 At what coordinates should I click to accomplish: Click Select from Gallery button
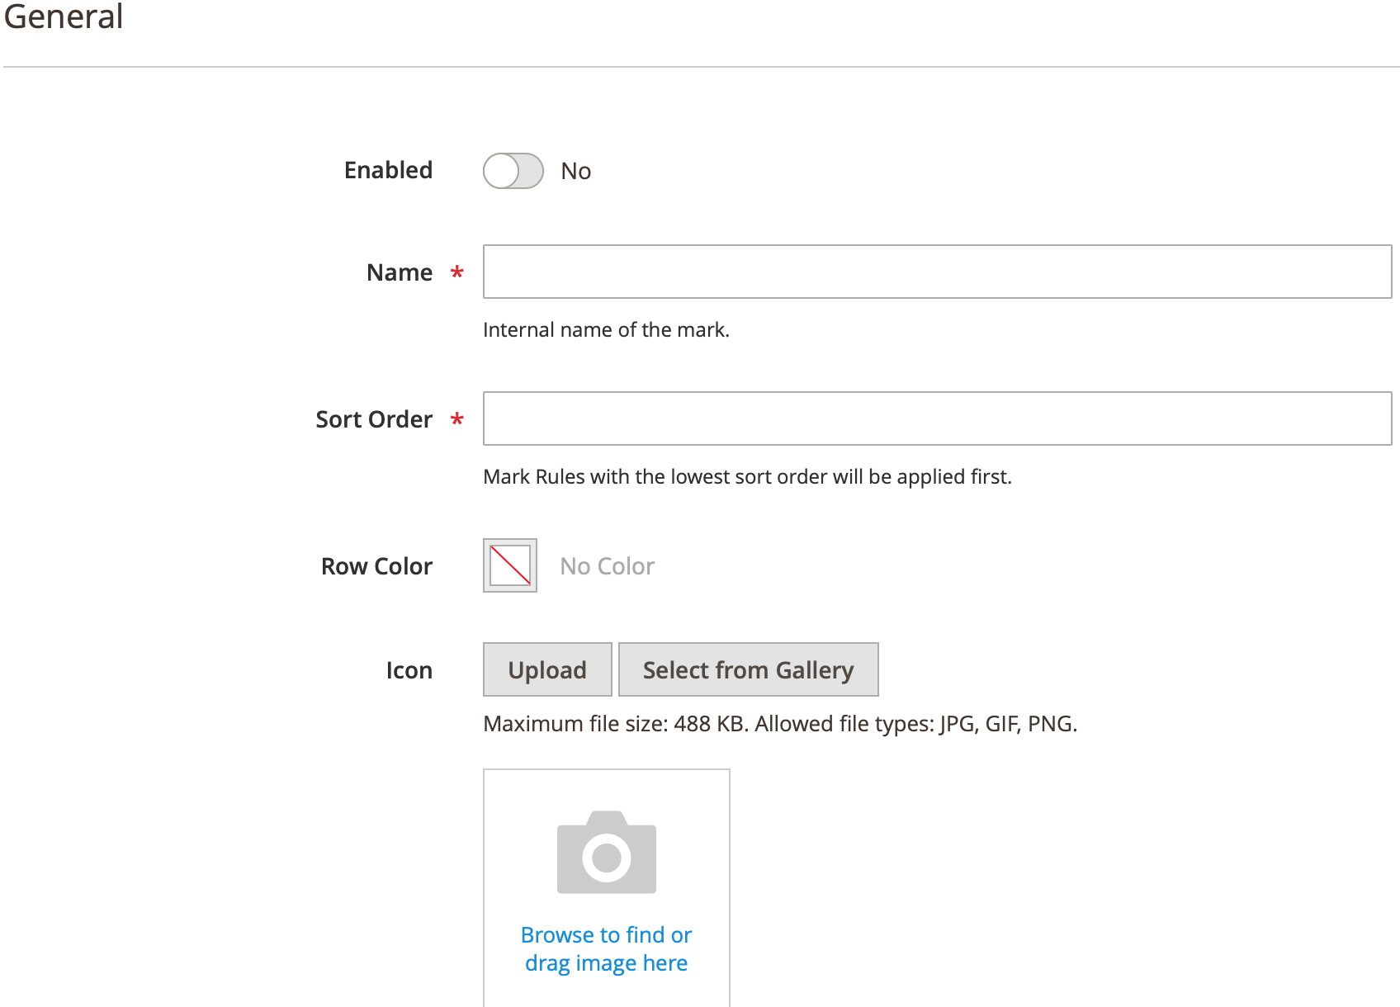click(748, 669)
